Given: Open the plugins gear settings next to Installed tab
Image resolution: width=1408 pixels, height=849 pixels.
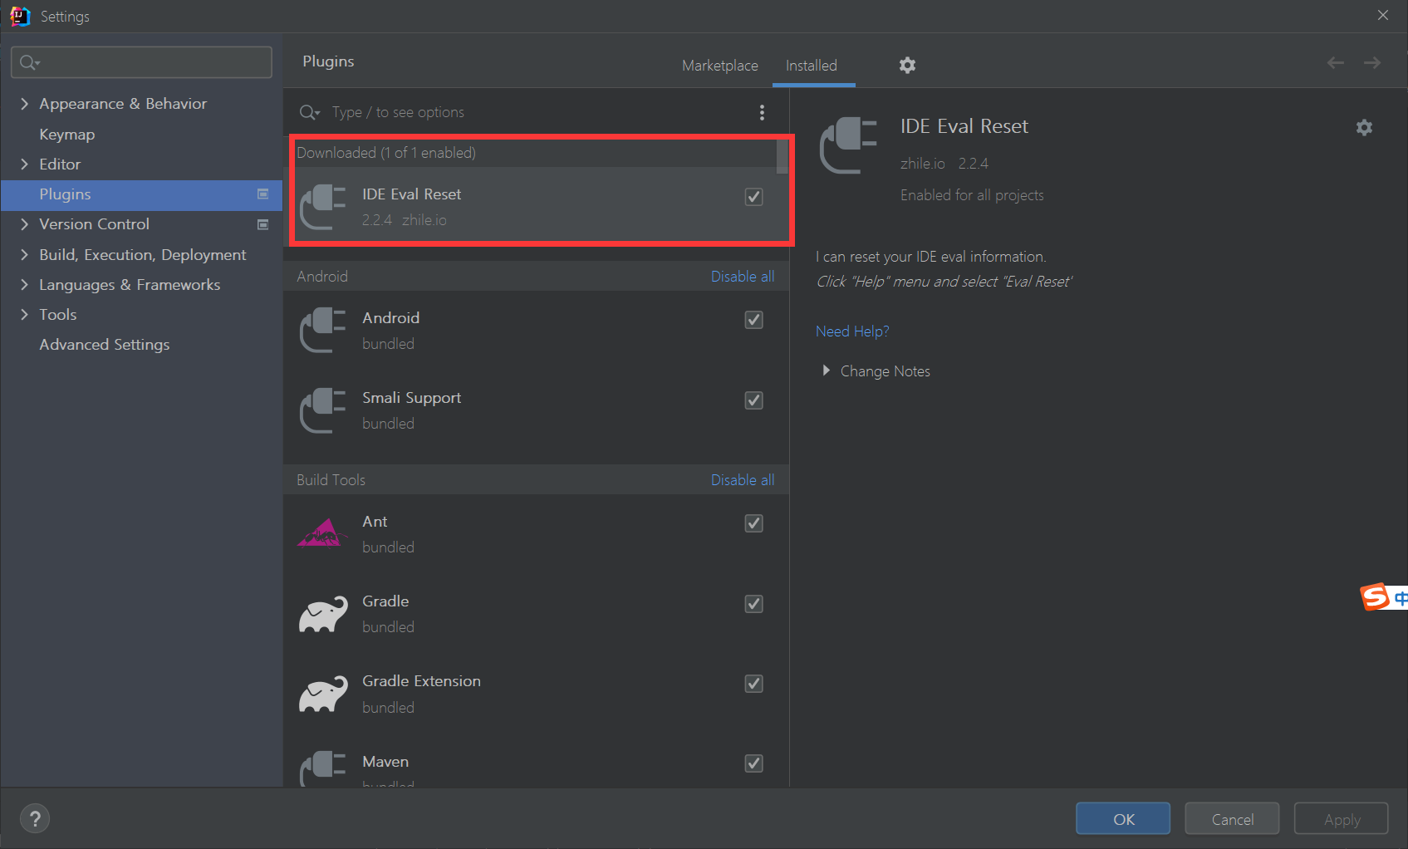Looking at the screenshot, I should 907,65.
